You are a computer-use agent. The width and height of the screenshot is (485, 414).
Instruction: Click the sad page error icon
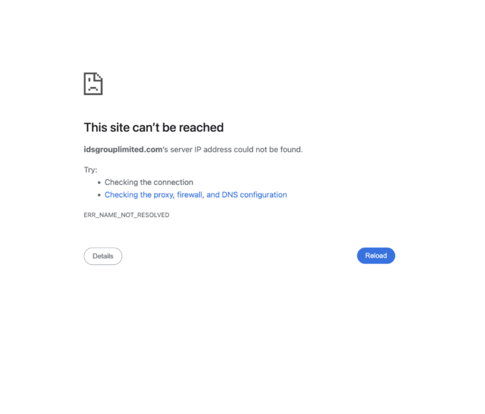(93, 84)
